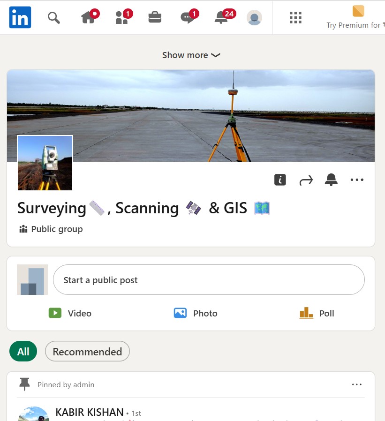This screenshot has width=385, height=421.
Task: Add a Video to post
Action: click(70, 313)
